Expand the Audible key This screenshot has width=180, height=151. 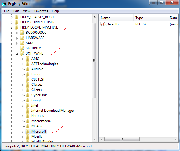pos(23,69)
